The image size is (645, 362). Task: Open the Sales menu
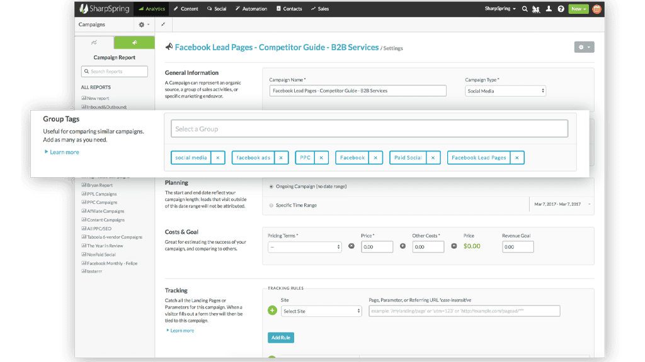(x=320, y=9)
